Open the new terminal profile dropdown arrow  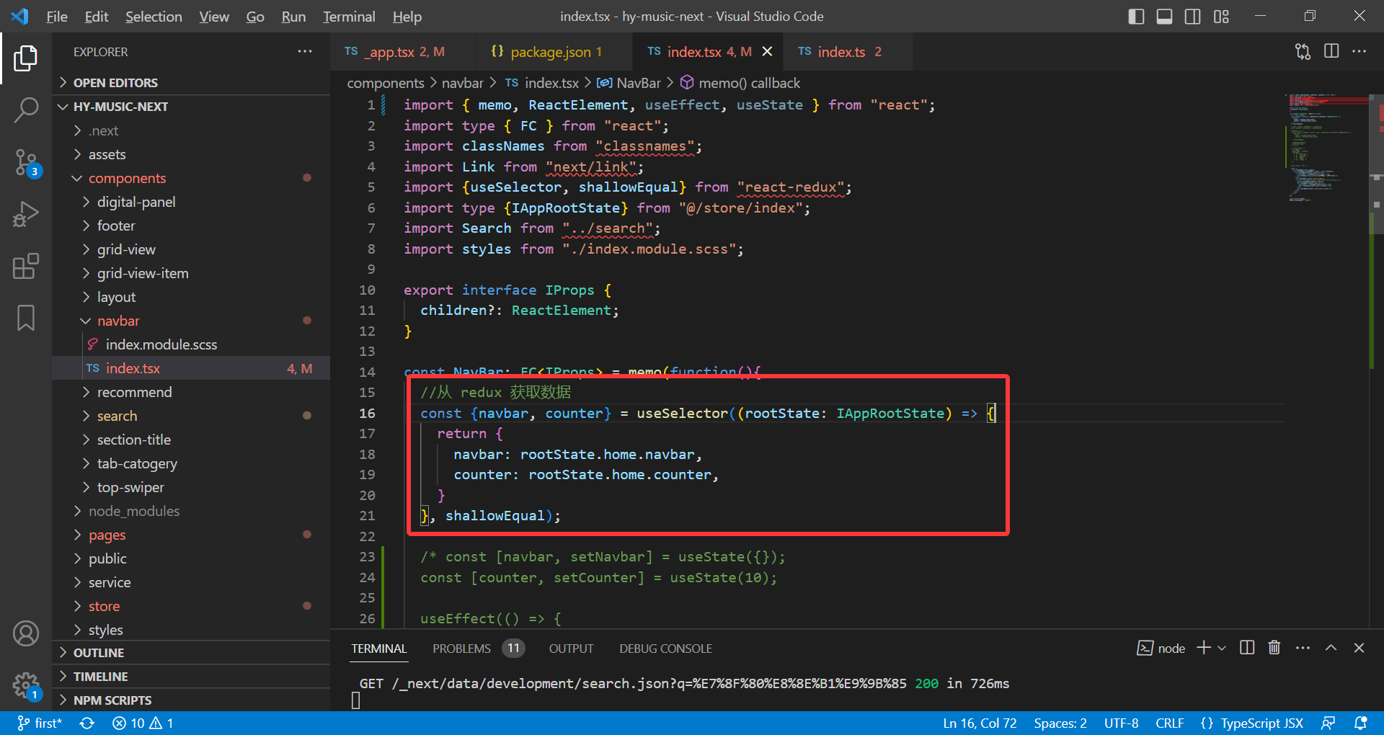click(1222, 648)
